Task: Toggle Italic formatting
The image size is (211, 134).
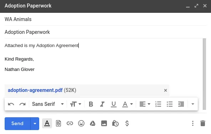Action: 102,104
